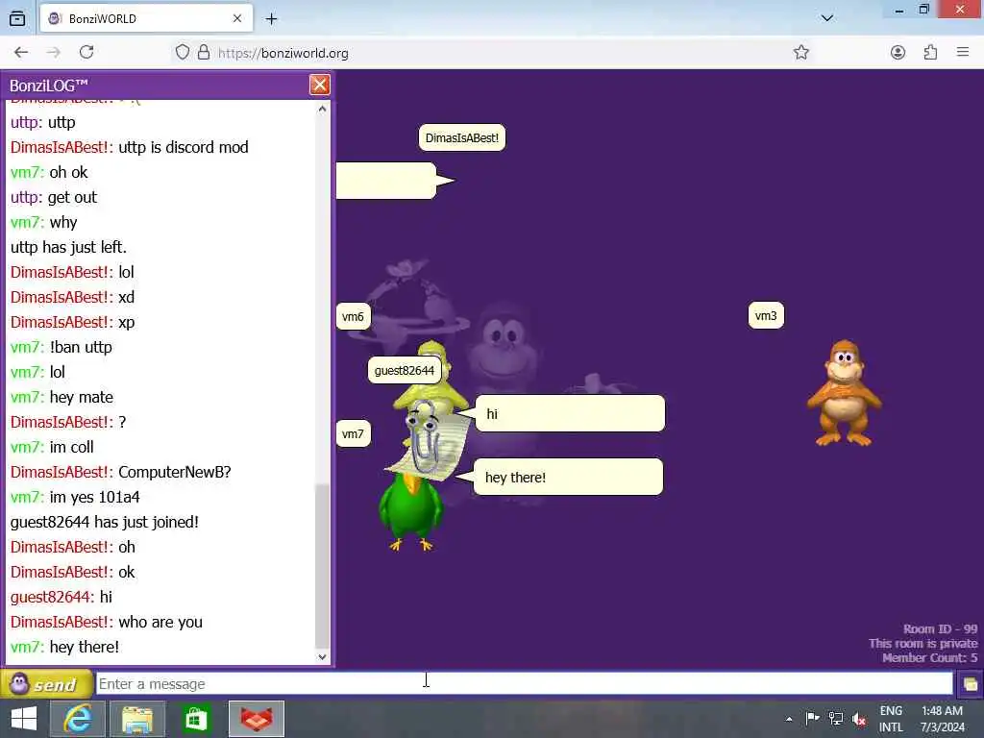Viewport: 984px width, 738px height.
Task: Click the Member Count: 5 text
Action: (x=929, y=657)
